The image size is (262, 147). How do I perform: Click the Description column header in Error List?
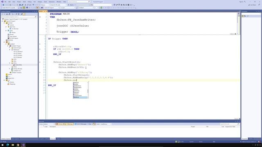pos(53,127)
